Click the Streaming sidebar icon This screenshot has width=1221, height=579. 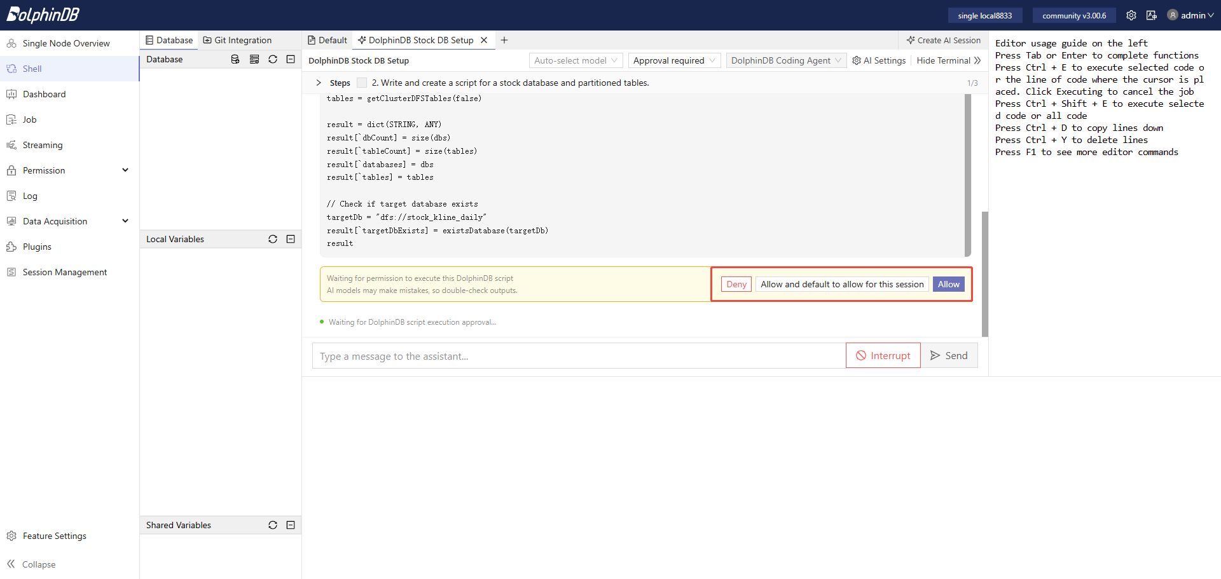click(x=11, y=145)
